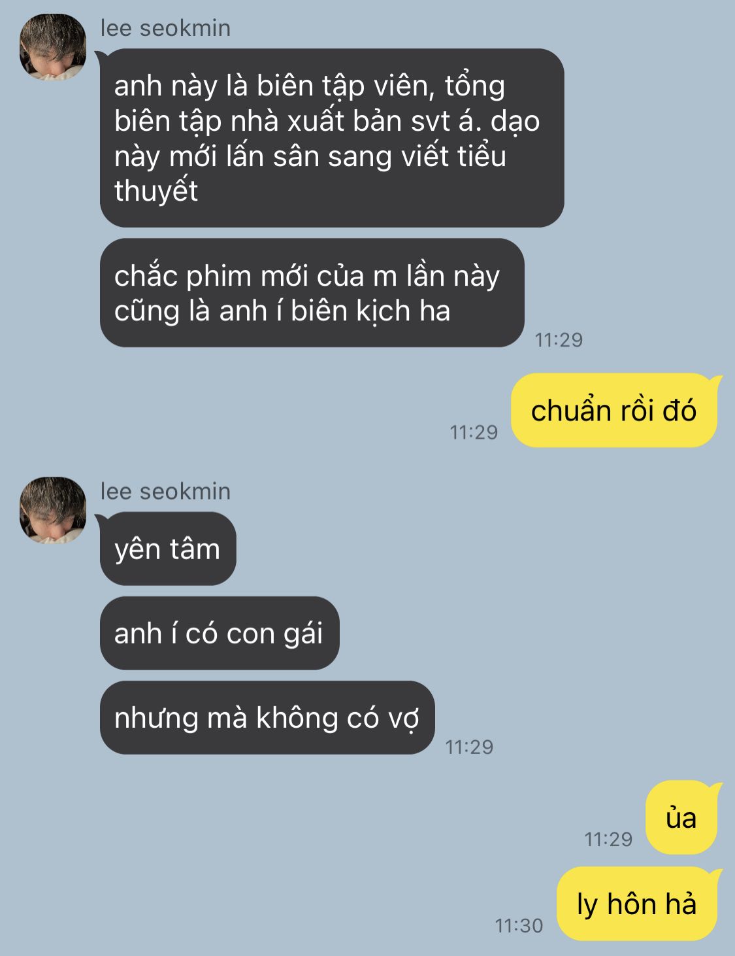Select the message 'chắc phim mới của m lần này'
The height and width of the screenshot is (956, 735).
312,292
